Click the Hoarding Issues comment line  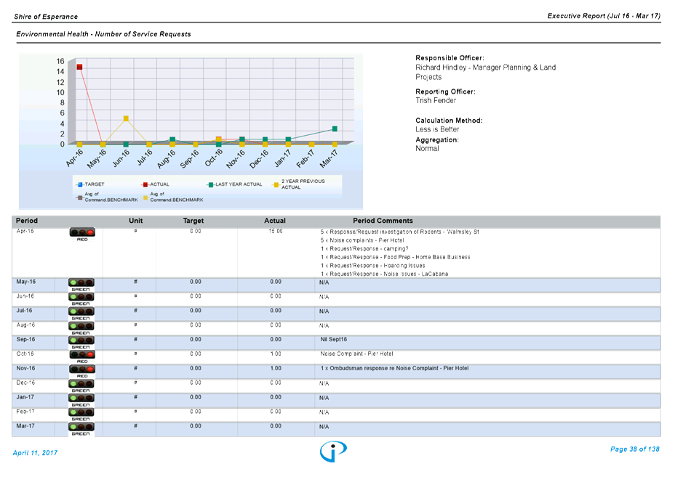(x=373, y=266)
